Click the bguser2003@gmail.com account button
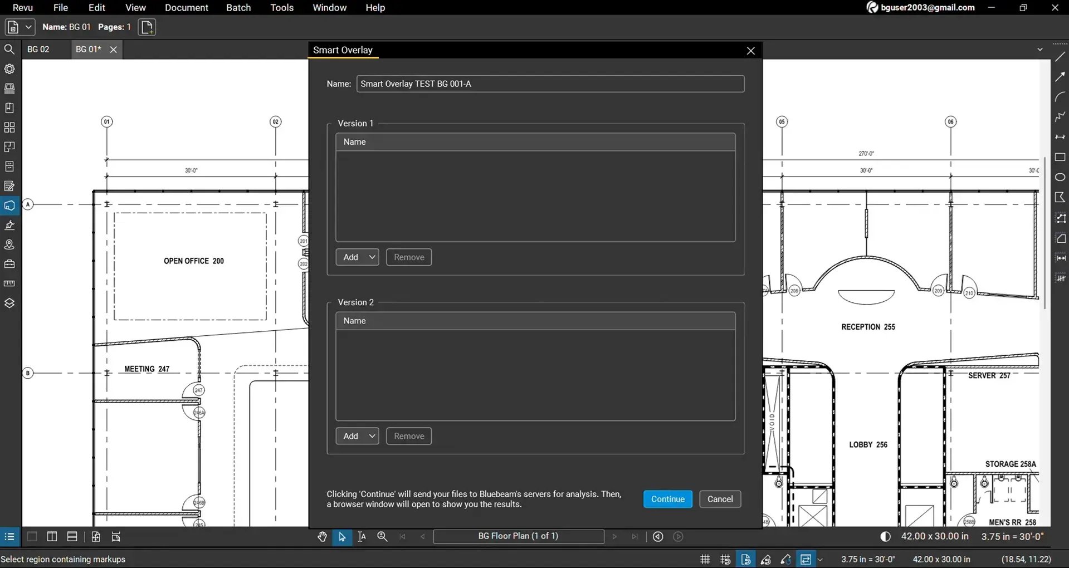Image resolution: width=1069 pixels, height=568 pixels. (x=921, y=8)
